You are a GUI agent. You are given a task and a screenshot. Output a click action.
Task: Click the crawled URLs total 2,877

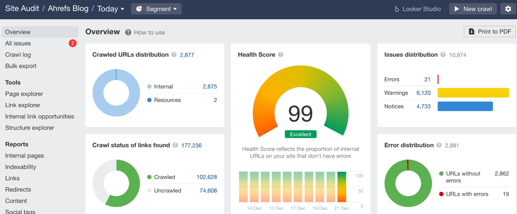[x=187, y=55]
